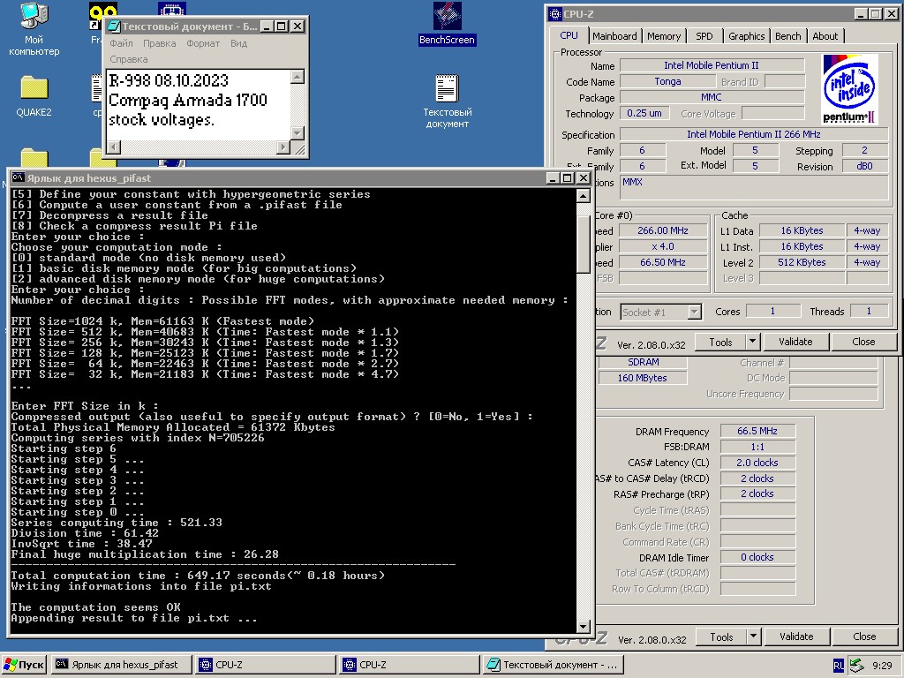This screenshot has height=678, width=904.
Task: Click the Intel Mobile Pentium II name field
Action: click(x=712, y=65)
